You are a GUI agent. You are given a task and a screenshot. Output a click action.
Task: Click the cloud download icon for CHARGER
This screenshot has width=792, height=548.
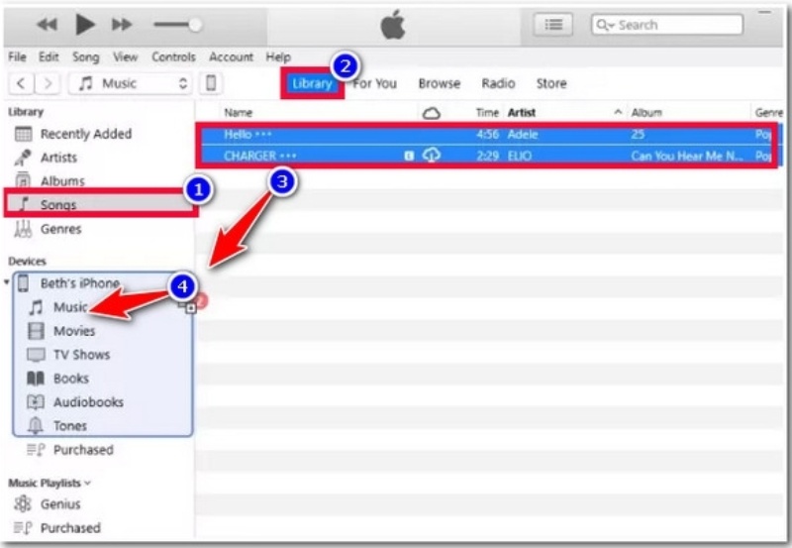pyautogui.click(x=431, y=156)
